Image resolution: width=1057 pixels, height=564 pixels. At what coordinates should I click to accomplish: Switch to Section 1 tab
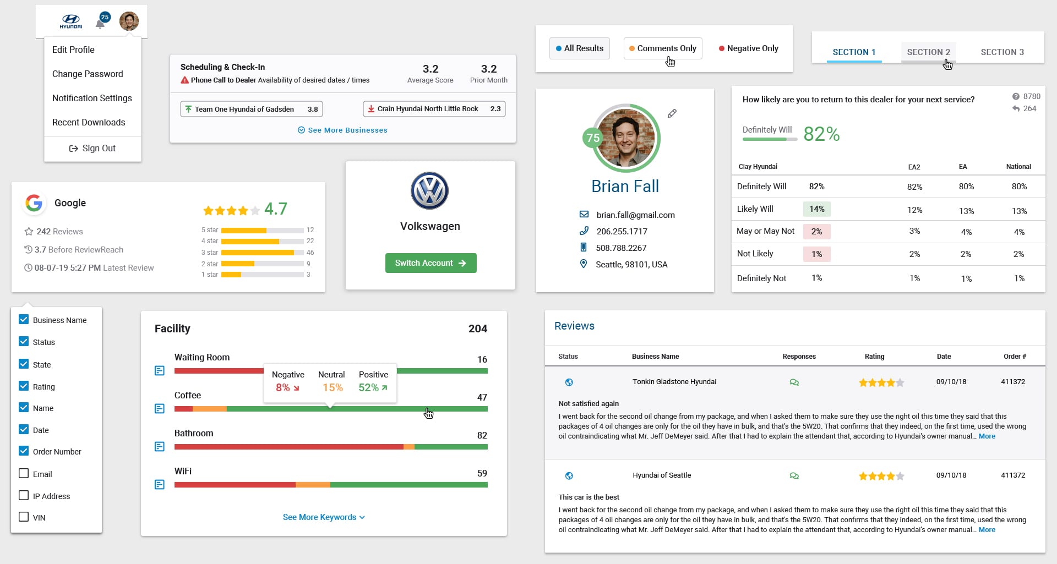(x=854, y=52)
